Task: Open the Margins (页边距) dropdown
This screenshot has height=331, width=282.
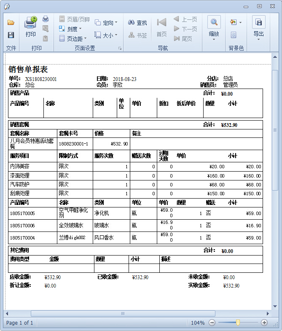Action: click(x=73, y=38)
